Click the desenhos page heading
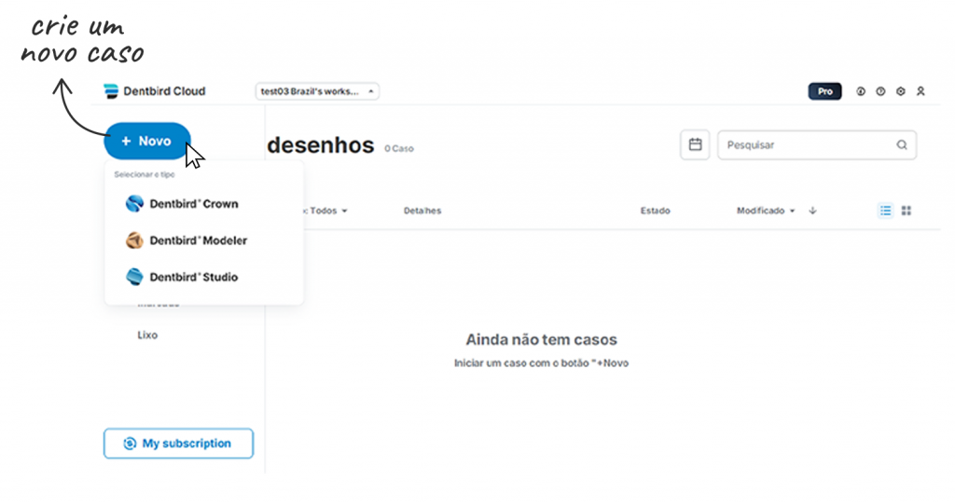The height and width of the screenshot is (503, 955). tap(321, 144)
